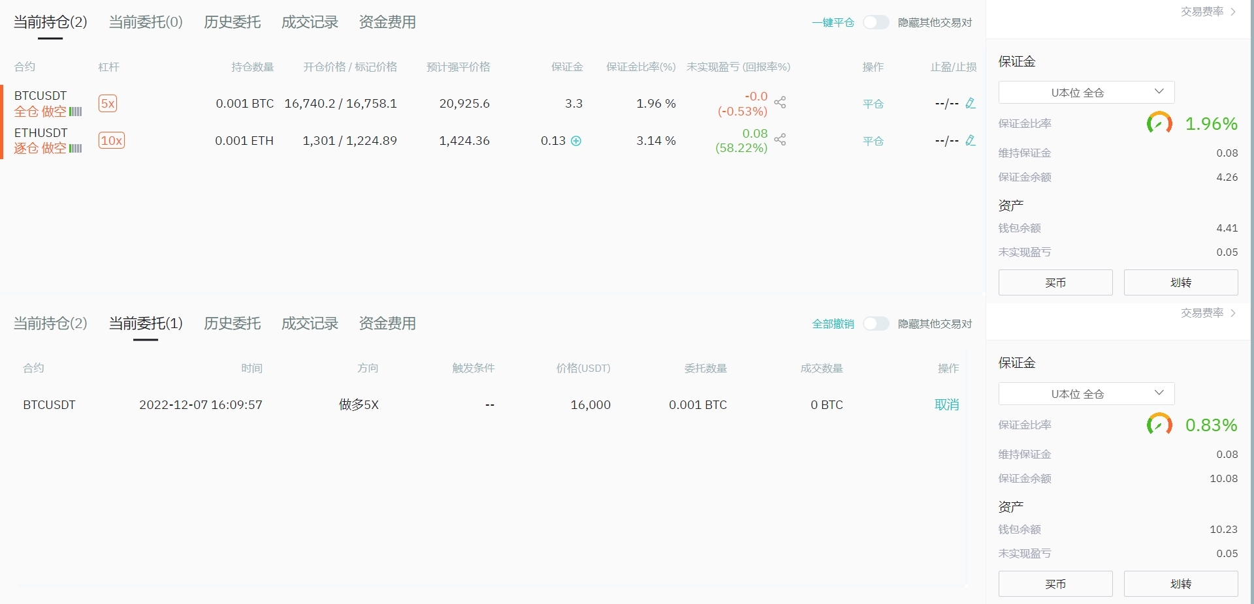
Task: Toggle hide other pairs switch beside 一键平仓
Action: pyautogui.click(x=876, y=23)
